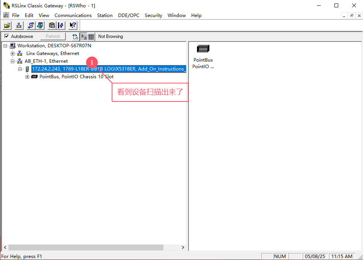The image size is (363, 260).
Task: Open the Security menu
Action: 153,15
